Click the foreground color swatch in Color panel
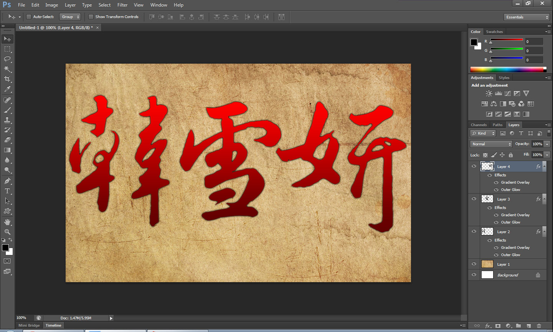Screen dimensions: 553x332 pos(474,42)
